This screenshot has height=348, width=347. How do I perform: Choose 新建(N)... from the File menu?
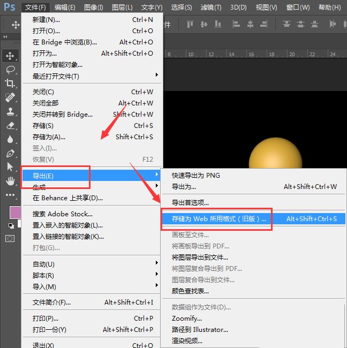[x=92, y=20]
